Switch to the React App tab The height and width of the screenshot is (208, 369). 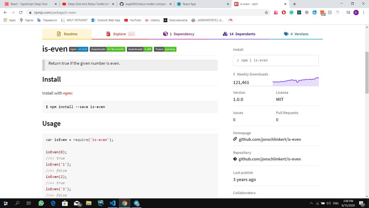[x=203, y=4]
